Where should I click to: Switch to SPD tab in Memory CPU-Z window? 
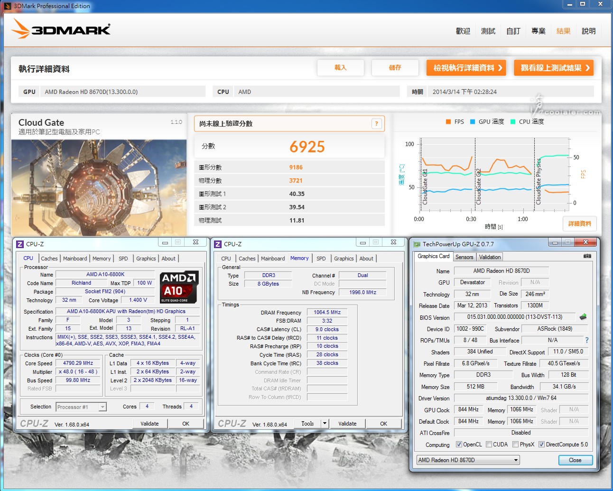point(321,259)
